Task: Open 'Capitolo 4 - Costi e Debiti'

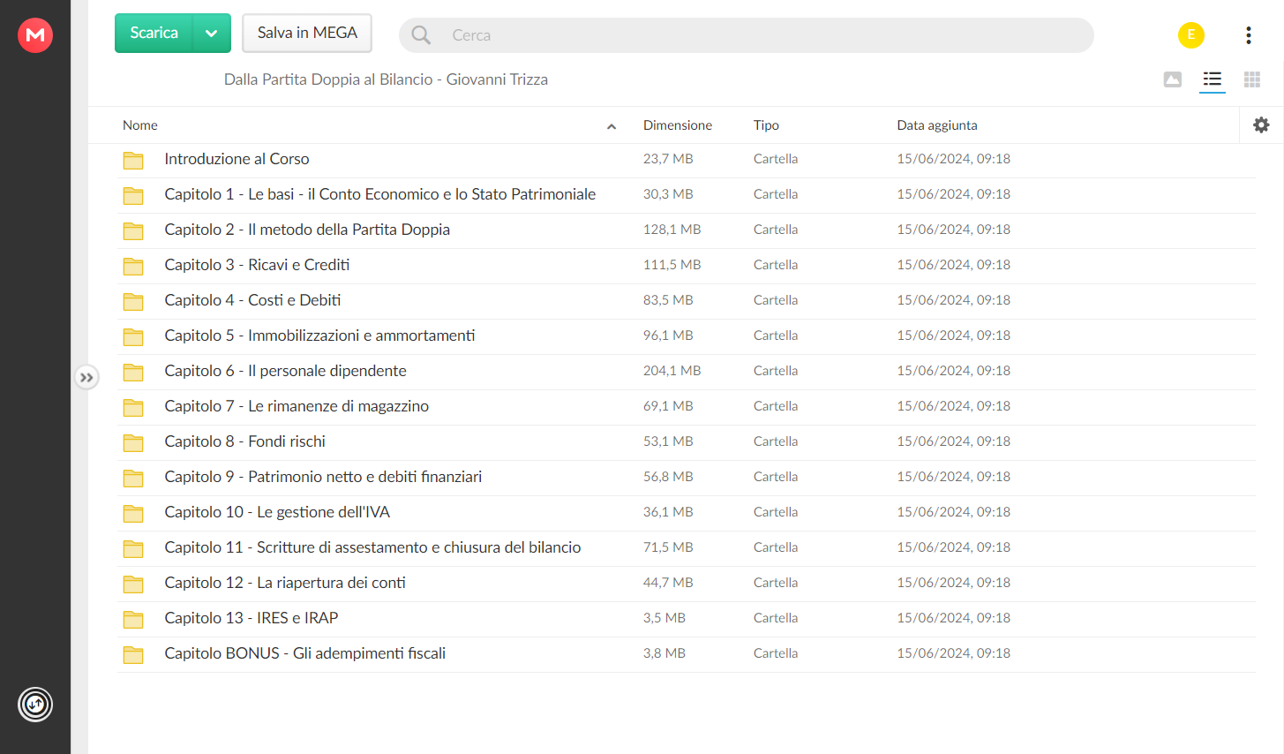Action: (x=252, y=300)
